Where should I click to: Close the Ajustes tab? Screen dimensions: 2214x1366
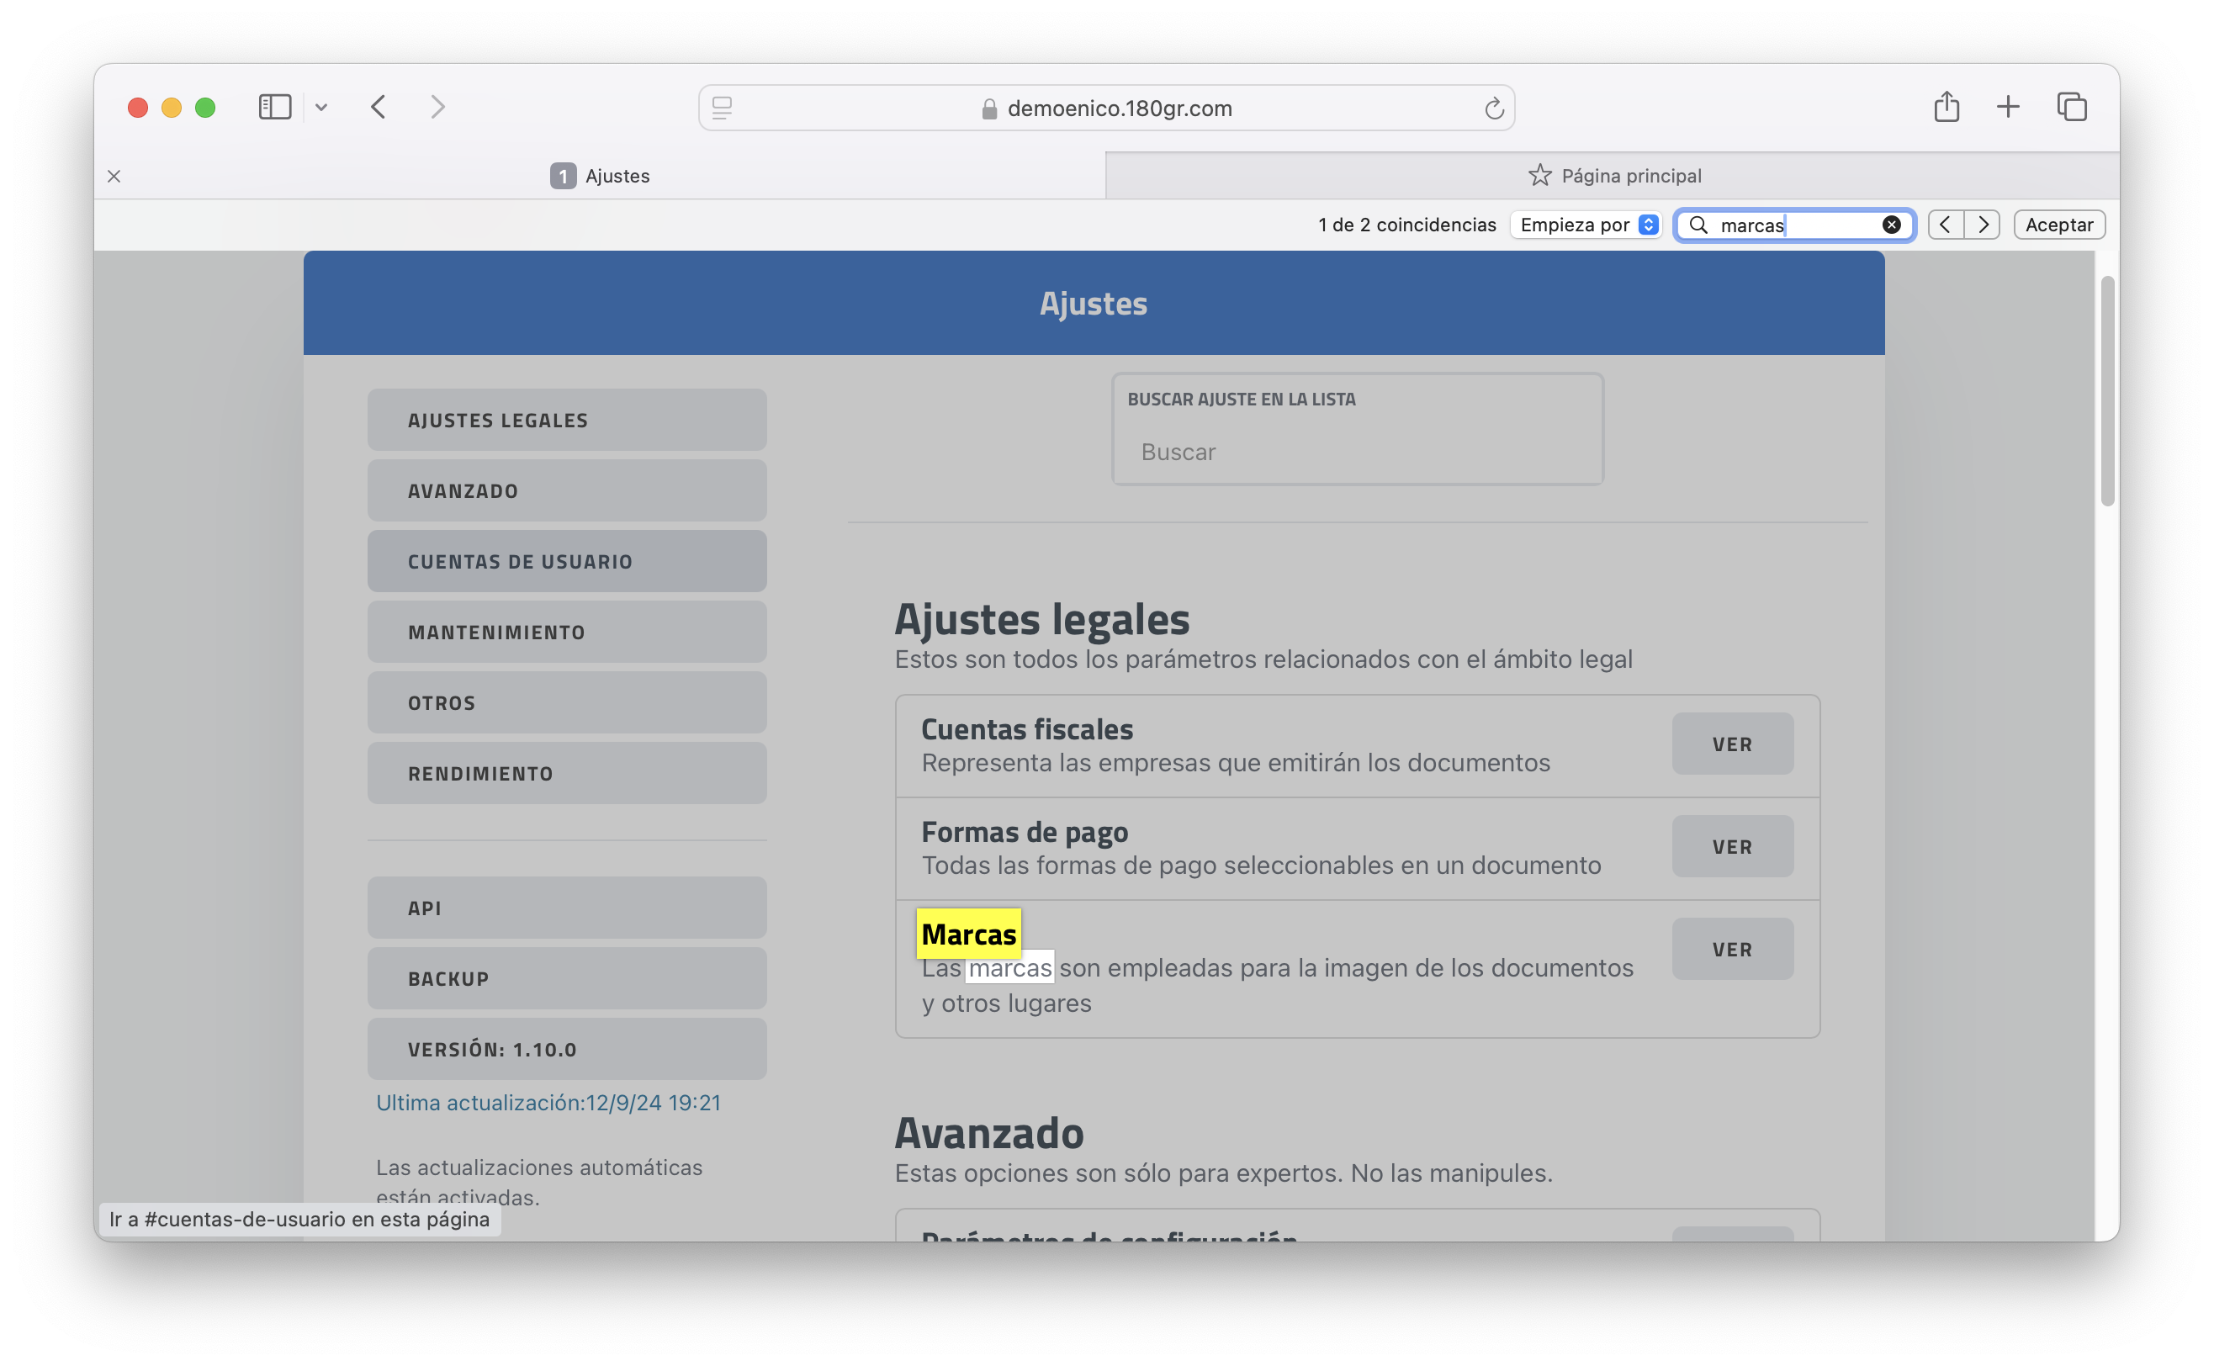[x=114, y=176]
